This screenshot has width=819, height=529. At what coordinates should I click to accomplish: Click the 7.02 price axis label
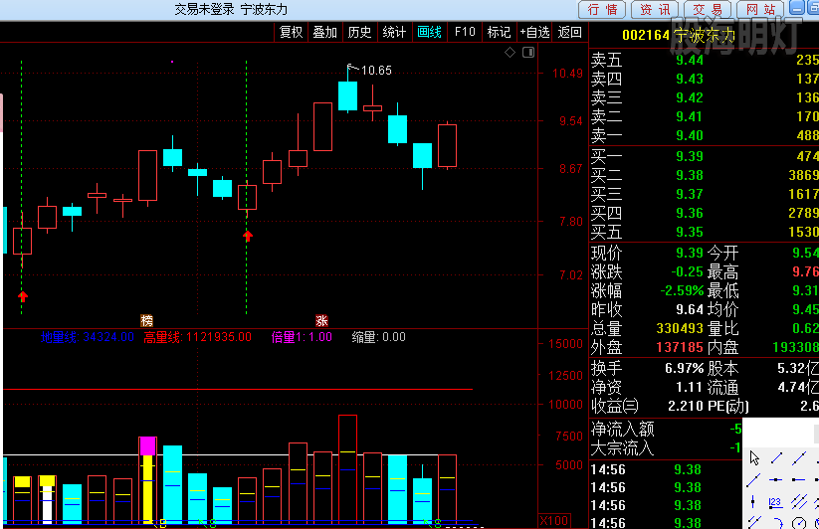571,274
